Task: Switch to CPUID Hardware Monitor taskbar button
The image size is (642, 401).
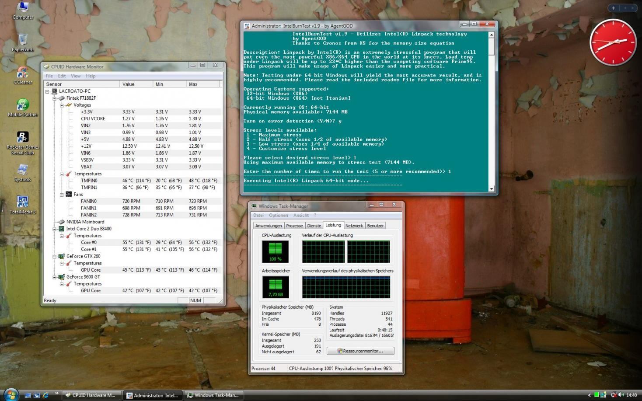Action: [x=91, y=395]
